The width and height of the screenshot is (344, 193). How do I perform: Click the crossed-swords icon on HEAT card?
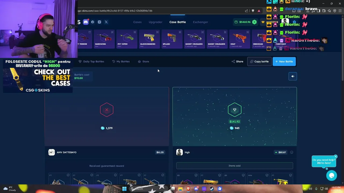point(248,32)
